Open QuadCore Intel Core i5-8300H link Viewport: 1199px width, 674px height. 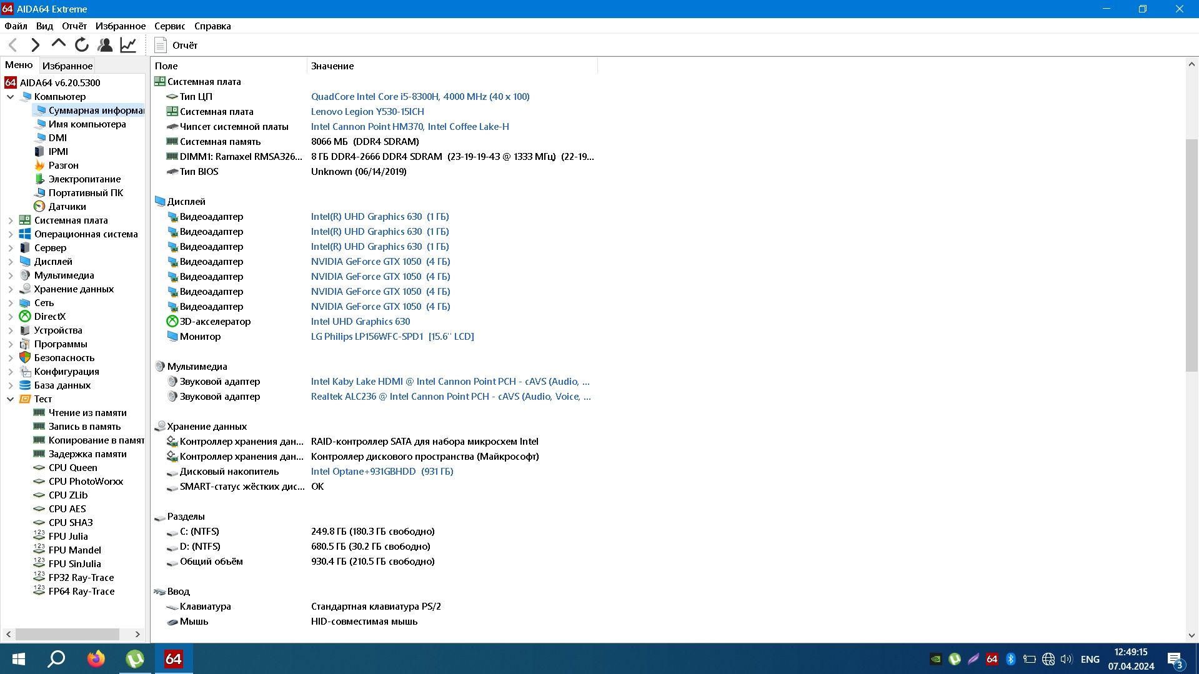(x=420, y=97)
